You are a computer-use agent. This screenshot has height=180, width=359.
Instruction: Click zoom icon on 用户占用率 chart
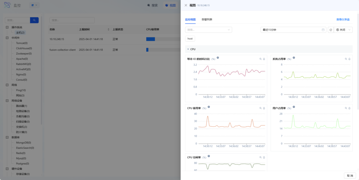click(346, 108)
